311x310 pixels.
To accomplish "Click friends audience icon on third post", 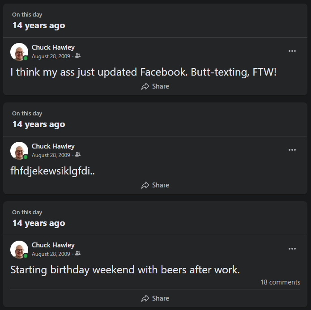I will (78, 253).
